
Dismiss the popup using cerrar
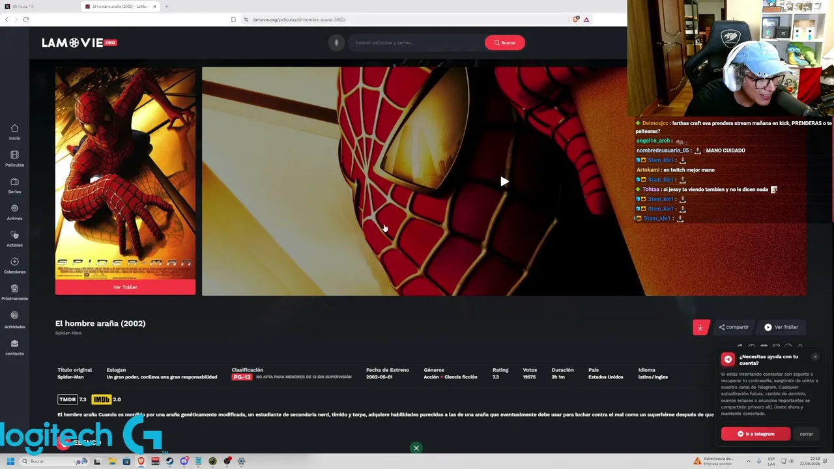pyautogui.click(x=807, y=434)
